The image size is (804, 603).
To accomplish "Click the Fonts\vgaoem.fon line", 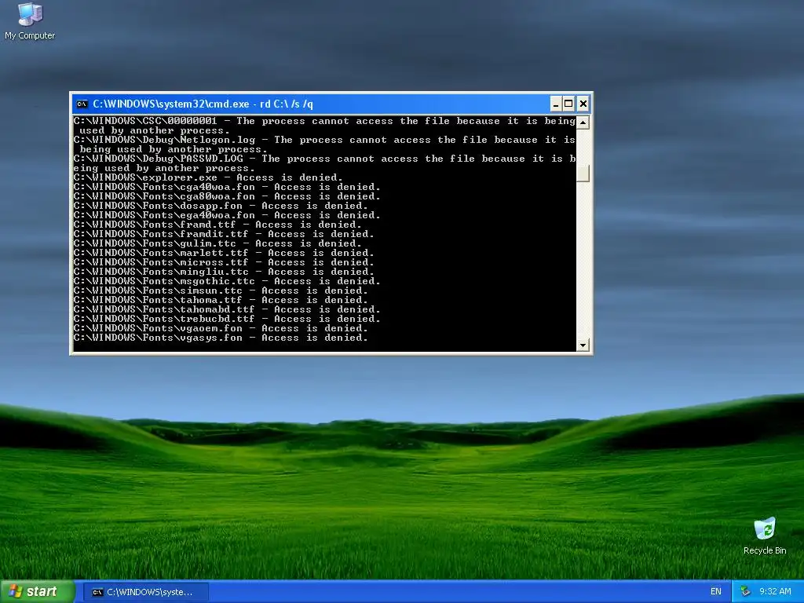I will point(221,328).
